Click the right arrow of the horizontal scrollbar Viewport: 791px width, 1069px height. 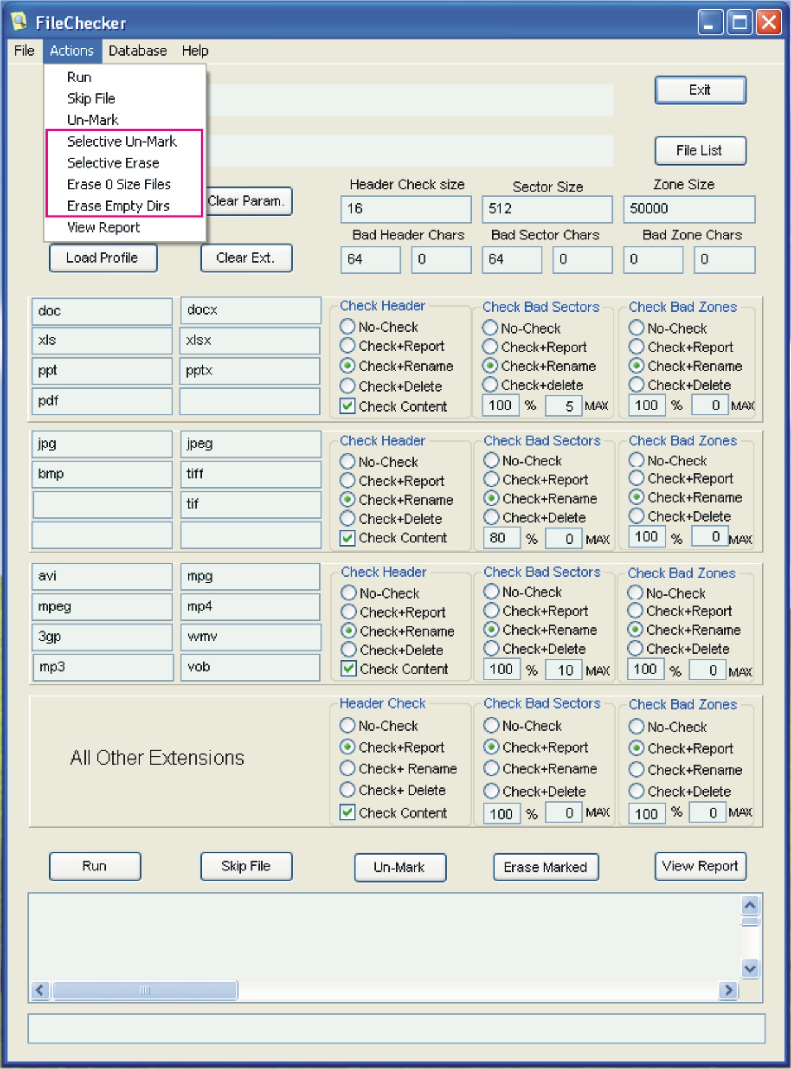[x=728, y=990]
